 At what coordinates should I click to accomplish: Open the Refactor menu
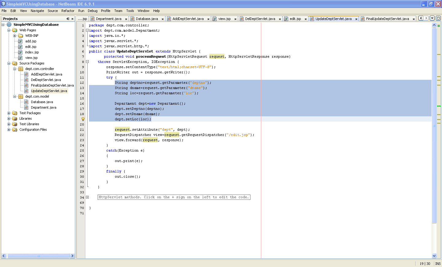pos(68,11)
